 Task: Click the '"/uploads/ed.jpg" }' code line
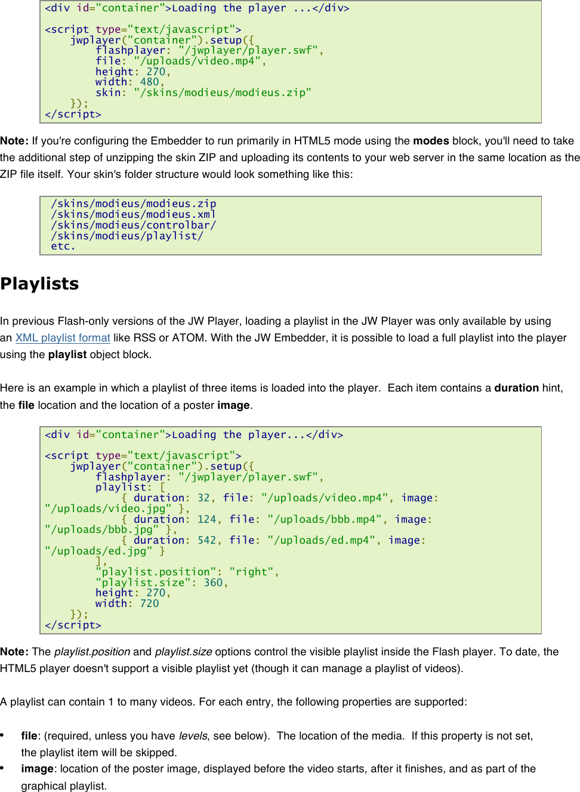105,551
